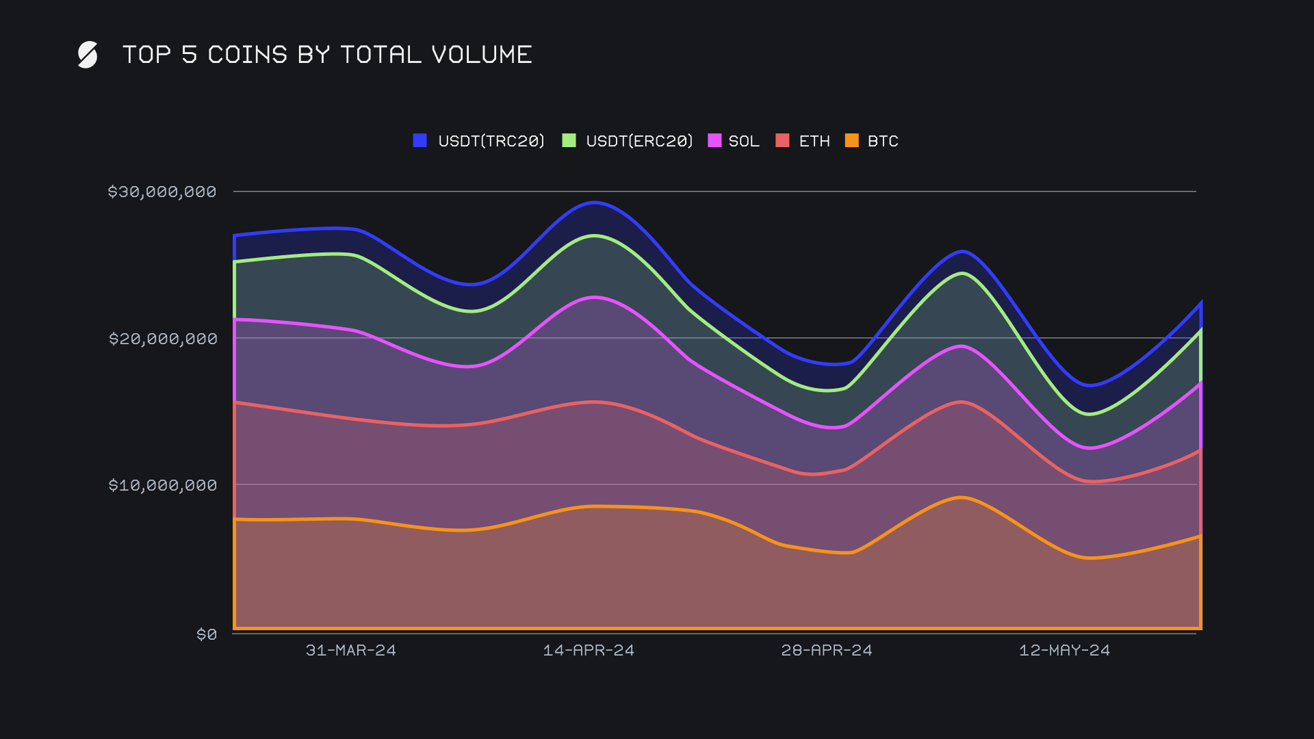Image resolution: width=1314 pixels, height=739 pixels.
Task: Click the chart title text
Action: (327, 55)
